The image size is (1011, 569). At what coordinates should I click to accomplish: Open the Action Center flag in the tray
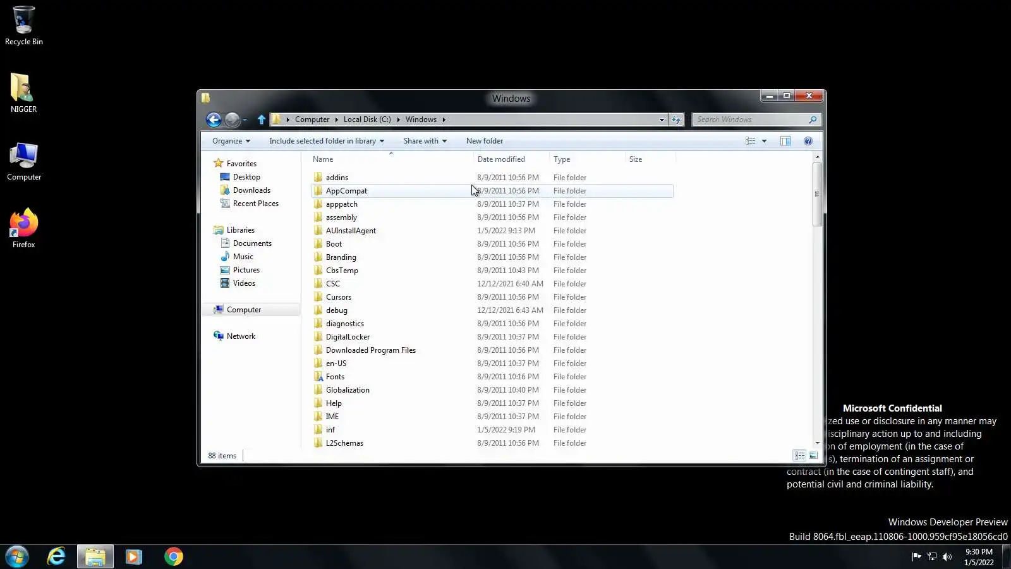916,556
